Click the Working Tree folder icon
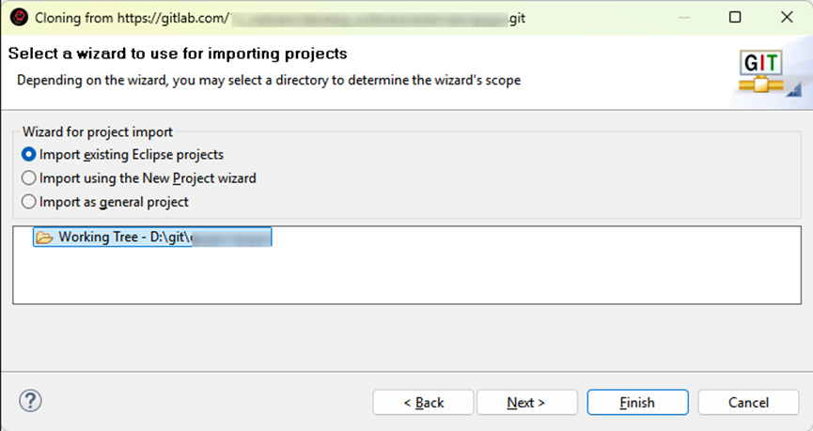Viewport: 813px width, 431px height. [43, 238]
